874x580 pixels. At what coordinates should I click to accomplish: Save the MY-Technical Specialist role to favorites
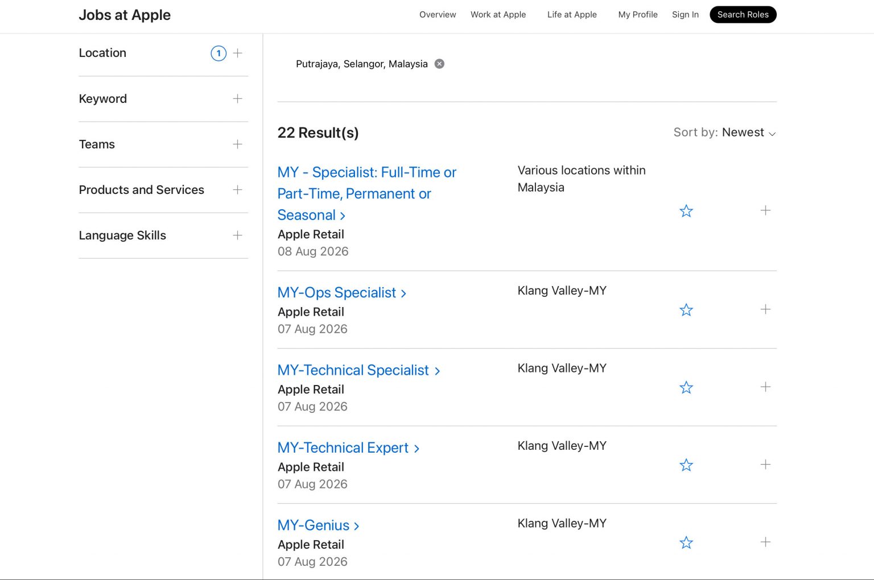[x=686, y=387]
